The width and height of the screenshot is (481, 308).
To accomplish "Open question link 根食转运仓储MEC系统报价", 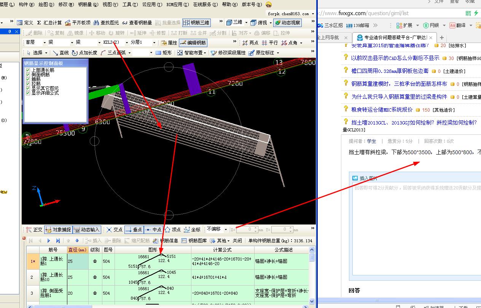I will click(382, 109).
